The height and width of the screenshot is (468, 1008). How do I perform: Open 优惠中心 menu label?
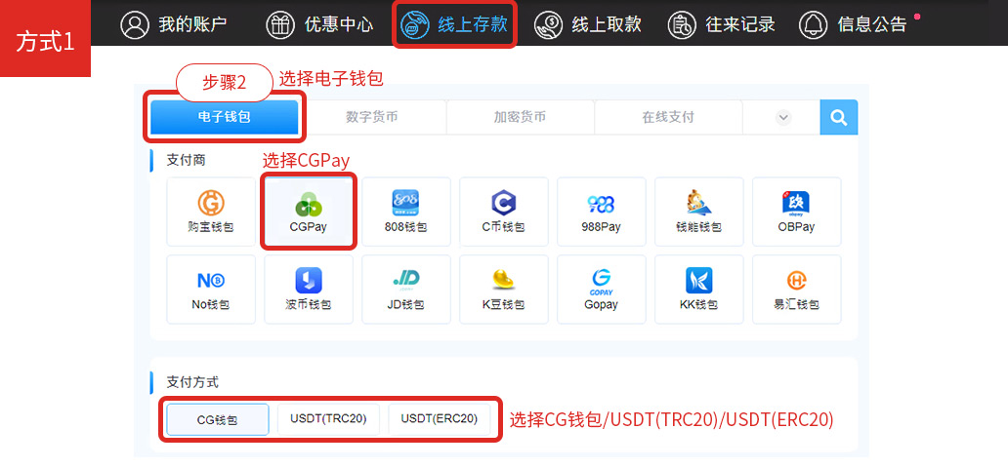click(339, 25)
